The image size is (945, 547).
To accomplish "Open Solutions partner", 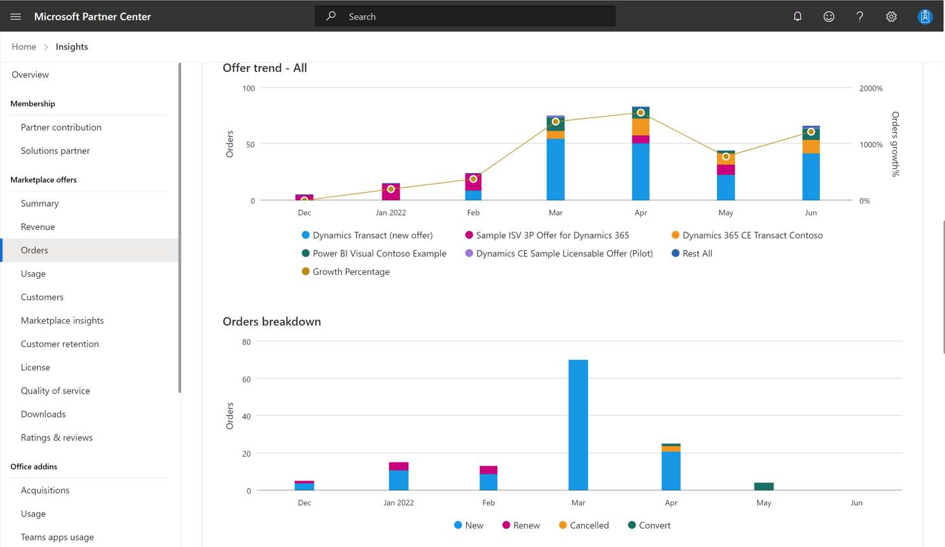I will click(x=55, y=151).
